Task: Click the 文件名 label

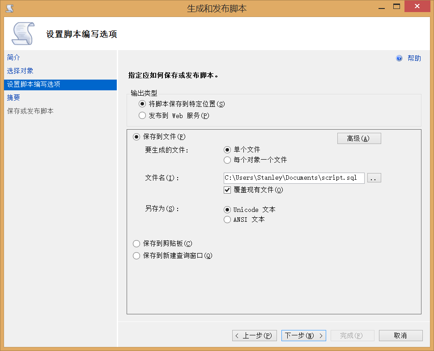Action: pyautogui.click(x=162, y=178)
